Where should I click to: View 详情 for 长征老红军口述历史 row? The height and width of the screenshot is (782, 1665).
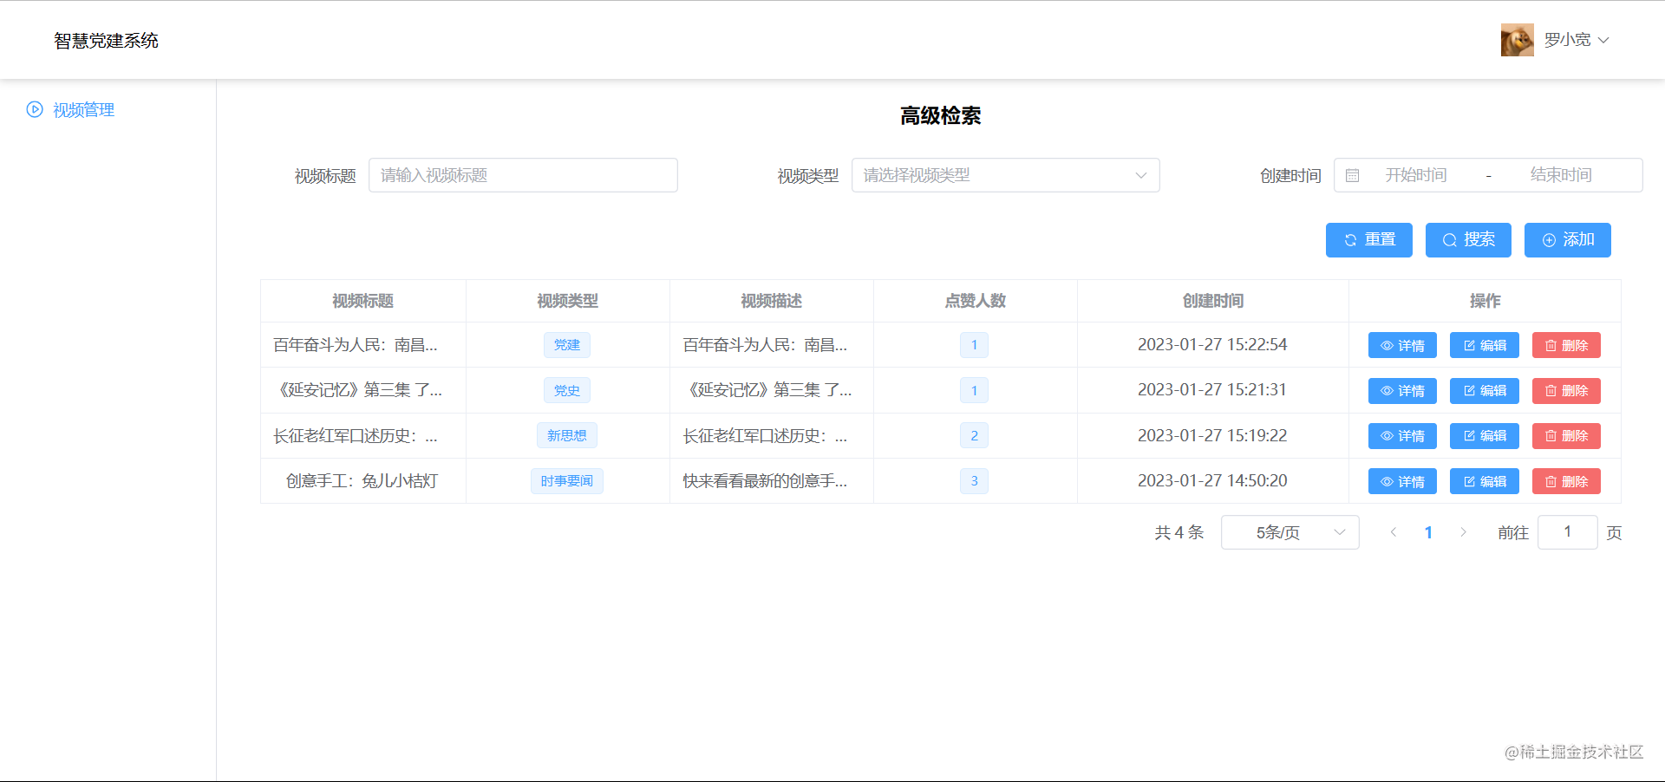point(1402,436)
